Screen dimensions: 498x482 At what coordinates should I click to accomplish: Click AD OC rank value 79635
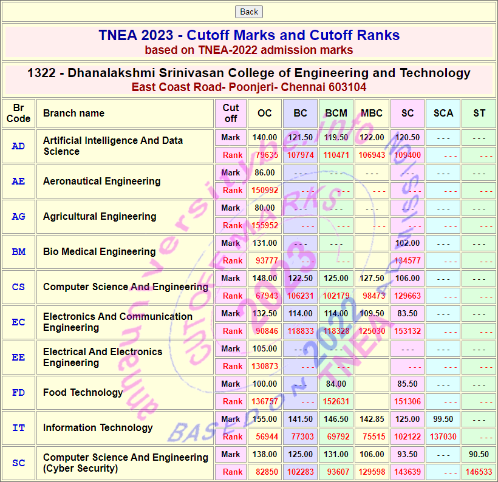pyautogui.click(x=267, y=155)
